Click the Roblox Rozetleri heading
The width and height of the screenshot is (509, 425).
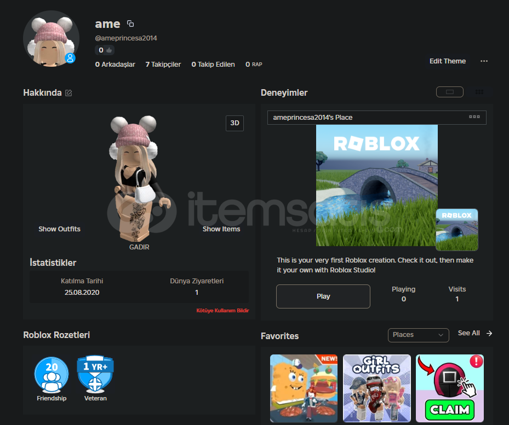[56, 335]
